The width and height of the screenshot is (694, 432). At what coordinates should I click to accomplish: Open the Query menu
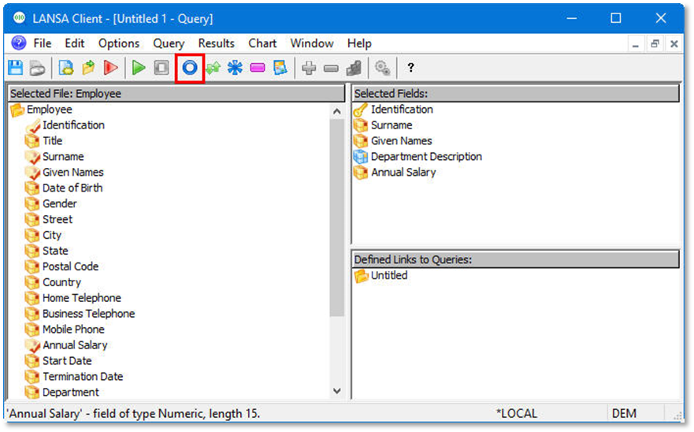click(169, 43)
